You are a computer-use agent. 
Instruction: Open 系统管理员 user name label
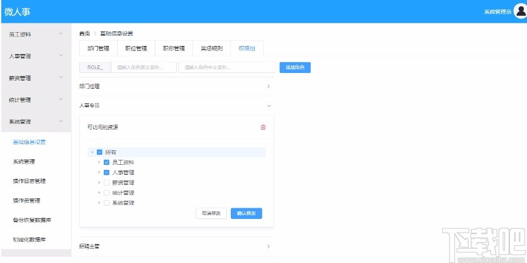[497, 12]
